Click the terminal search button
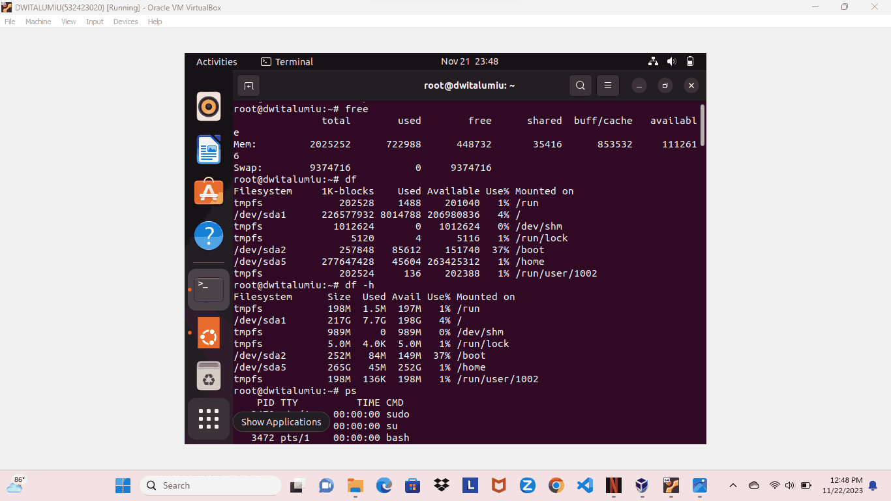891x501 pixels. click(581, 85)
